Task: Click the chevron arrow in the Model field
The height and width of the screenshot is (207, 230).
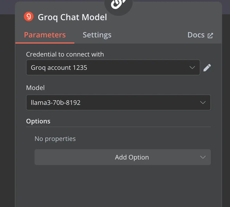Action: coord(203,102)
